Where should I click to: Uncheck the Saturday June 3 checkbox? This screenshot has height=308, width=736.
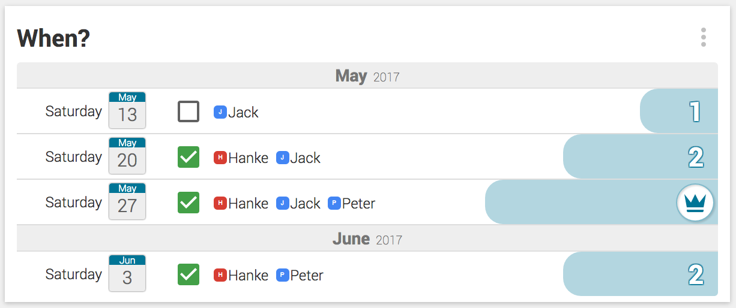(x=189, y=274)
